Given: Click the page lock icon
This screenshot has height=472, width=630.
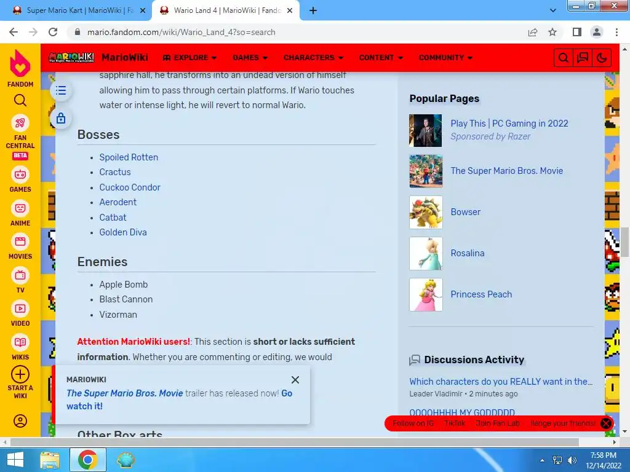Looking at the screenshot, I should (x=61, y=119).
